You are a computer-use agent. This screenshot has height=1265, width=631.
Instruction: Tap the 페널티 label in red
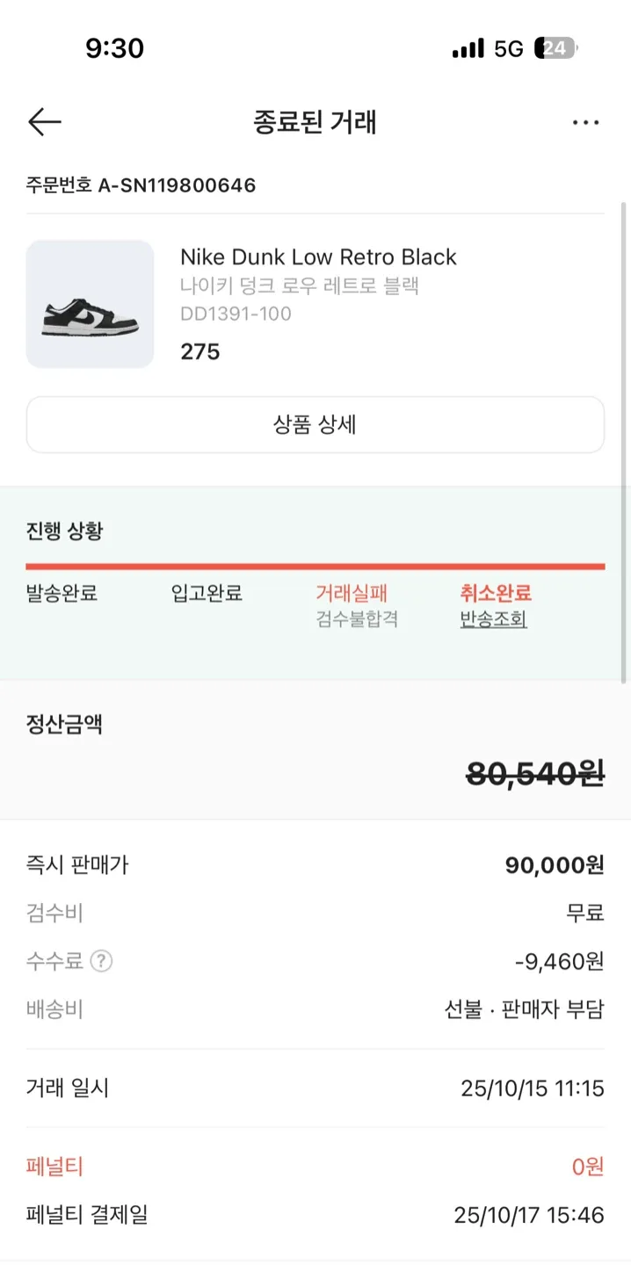point(54,1167)
